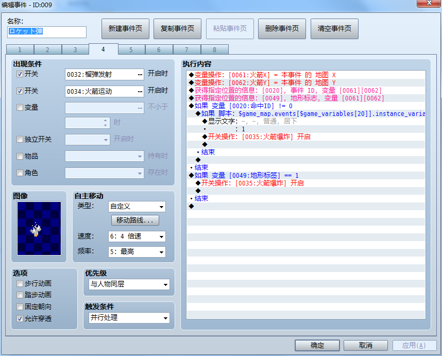Select line 如果 变量 [0049:地形标签] == 1
Viewport: 442px width, 356px height.
click(306, 175)
